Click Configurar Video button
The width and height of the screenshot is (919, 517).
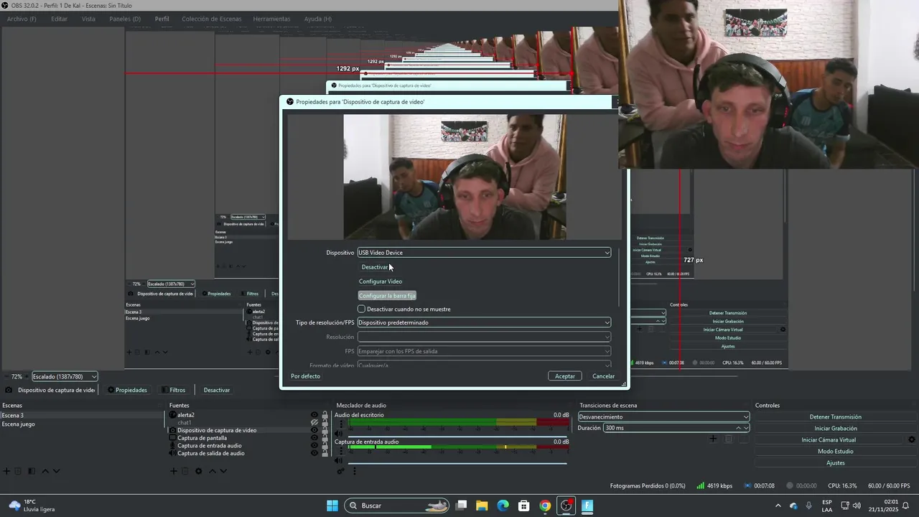[x=381, y=281]
